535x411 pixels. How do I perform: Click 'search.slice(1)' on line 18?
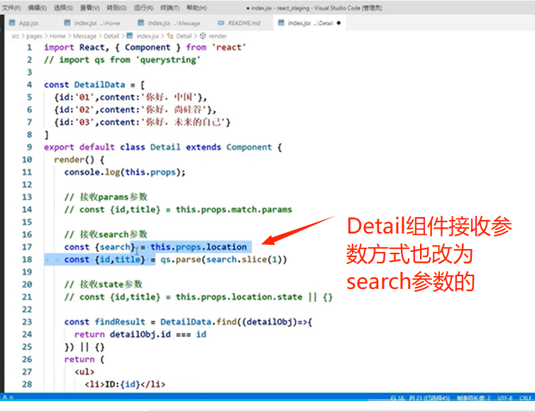tap(244, 259)
